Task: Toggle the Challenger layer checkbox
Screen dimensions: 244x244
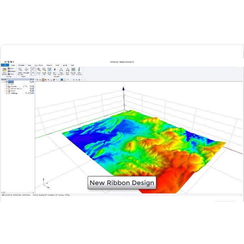Action: [7, 93]
